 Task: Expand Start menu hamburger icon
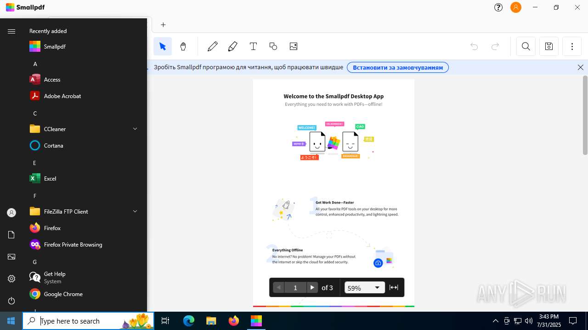[x=11, y=31]
